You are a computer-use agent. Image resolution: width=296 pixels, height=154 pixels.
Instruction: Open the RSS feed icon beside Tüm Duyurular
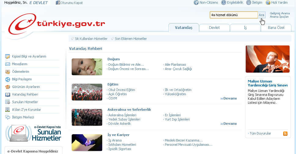click(x=285, y=134)
